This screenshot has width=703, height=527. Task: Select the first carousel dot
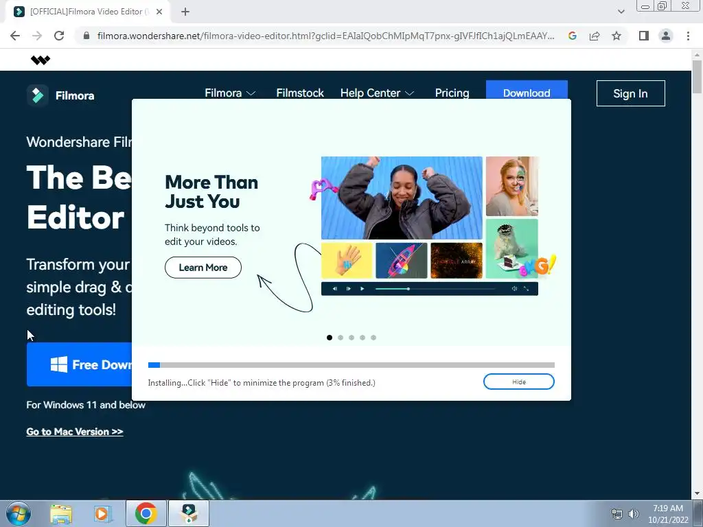pos(330,338)
